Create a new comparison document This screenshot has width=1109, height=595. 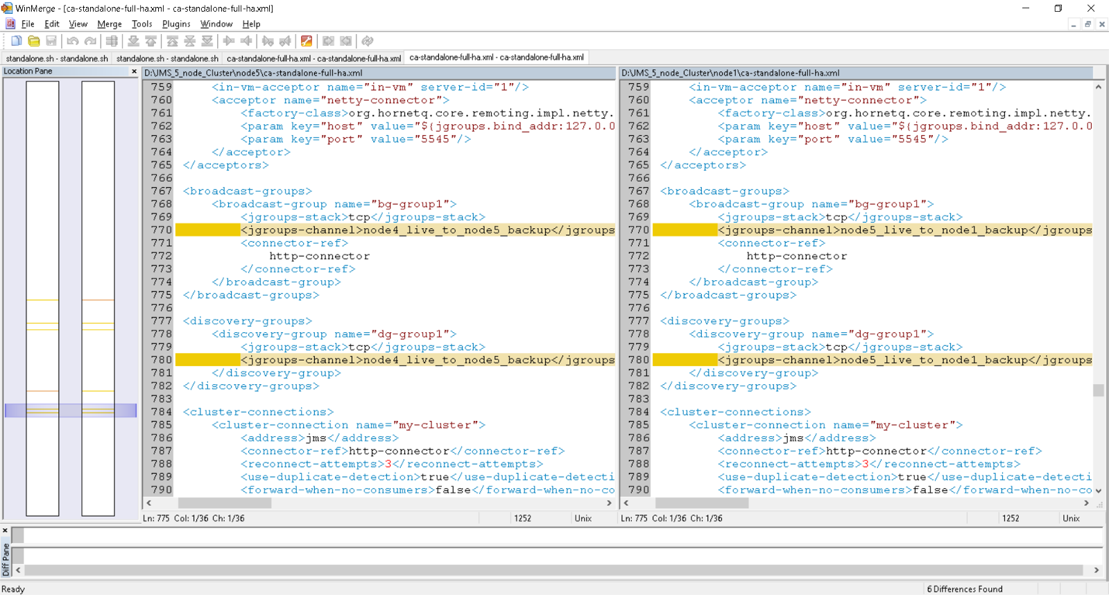click(x=17, y=41)
